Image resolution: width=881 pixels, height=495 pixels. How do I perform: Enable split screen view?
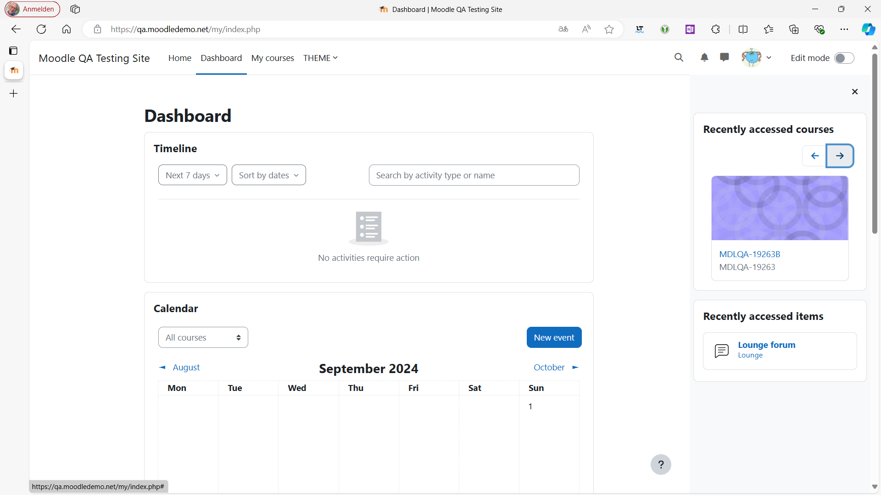pos(743,29)
